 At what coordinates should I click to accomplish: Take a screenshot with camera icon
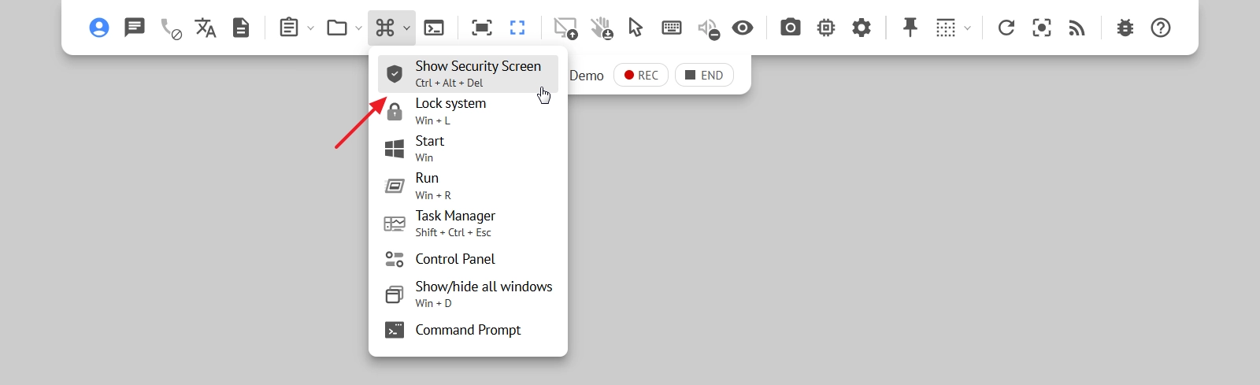[x=790, y=28]
